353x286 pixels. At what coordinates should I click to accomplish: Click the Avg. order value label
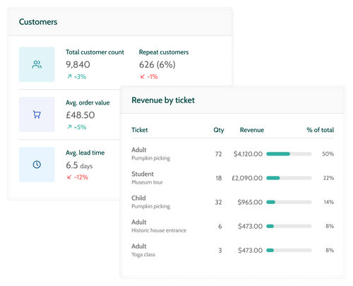(88, 102)
